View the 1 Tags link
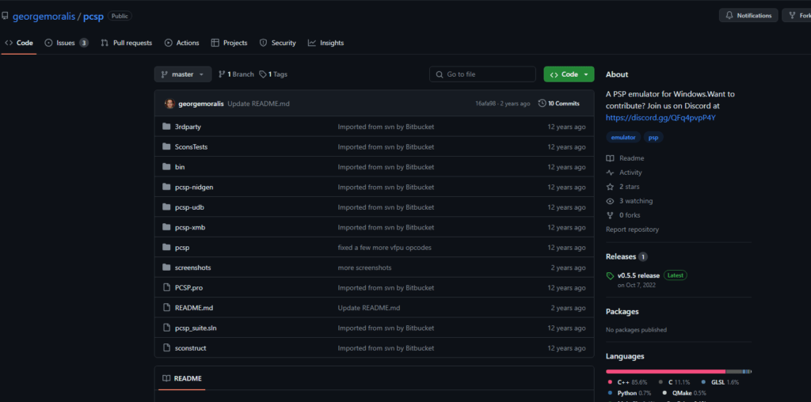Viewport: 811px width, 402px height. point(273,74)
